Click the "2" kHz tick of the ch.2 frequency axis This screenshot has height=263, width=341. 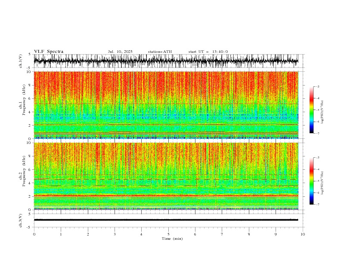click(x=31, y=196)
